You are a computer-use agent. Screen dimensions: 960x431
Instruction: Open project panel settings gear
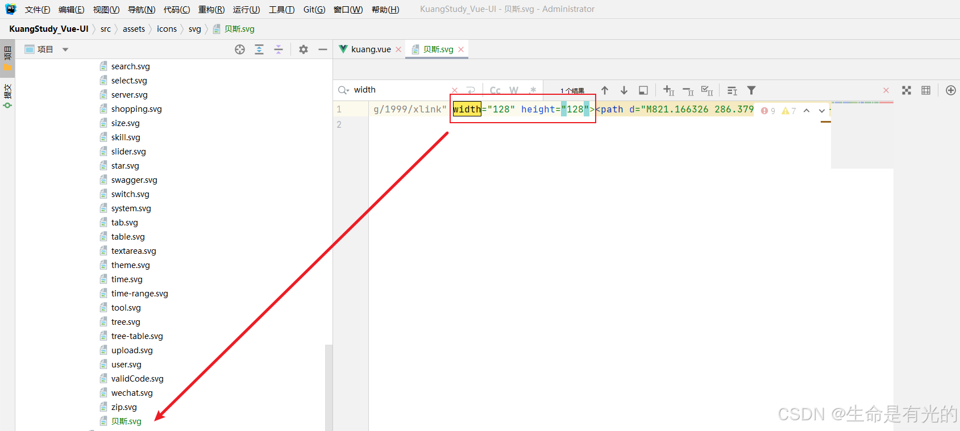pos(304,49)
